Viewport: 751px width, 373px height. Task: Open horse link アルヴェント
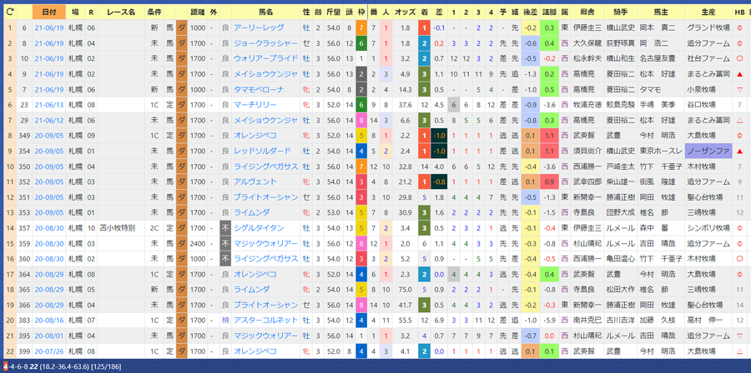click(x=255, y=182)
